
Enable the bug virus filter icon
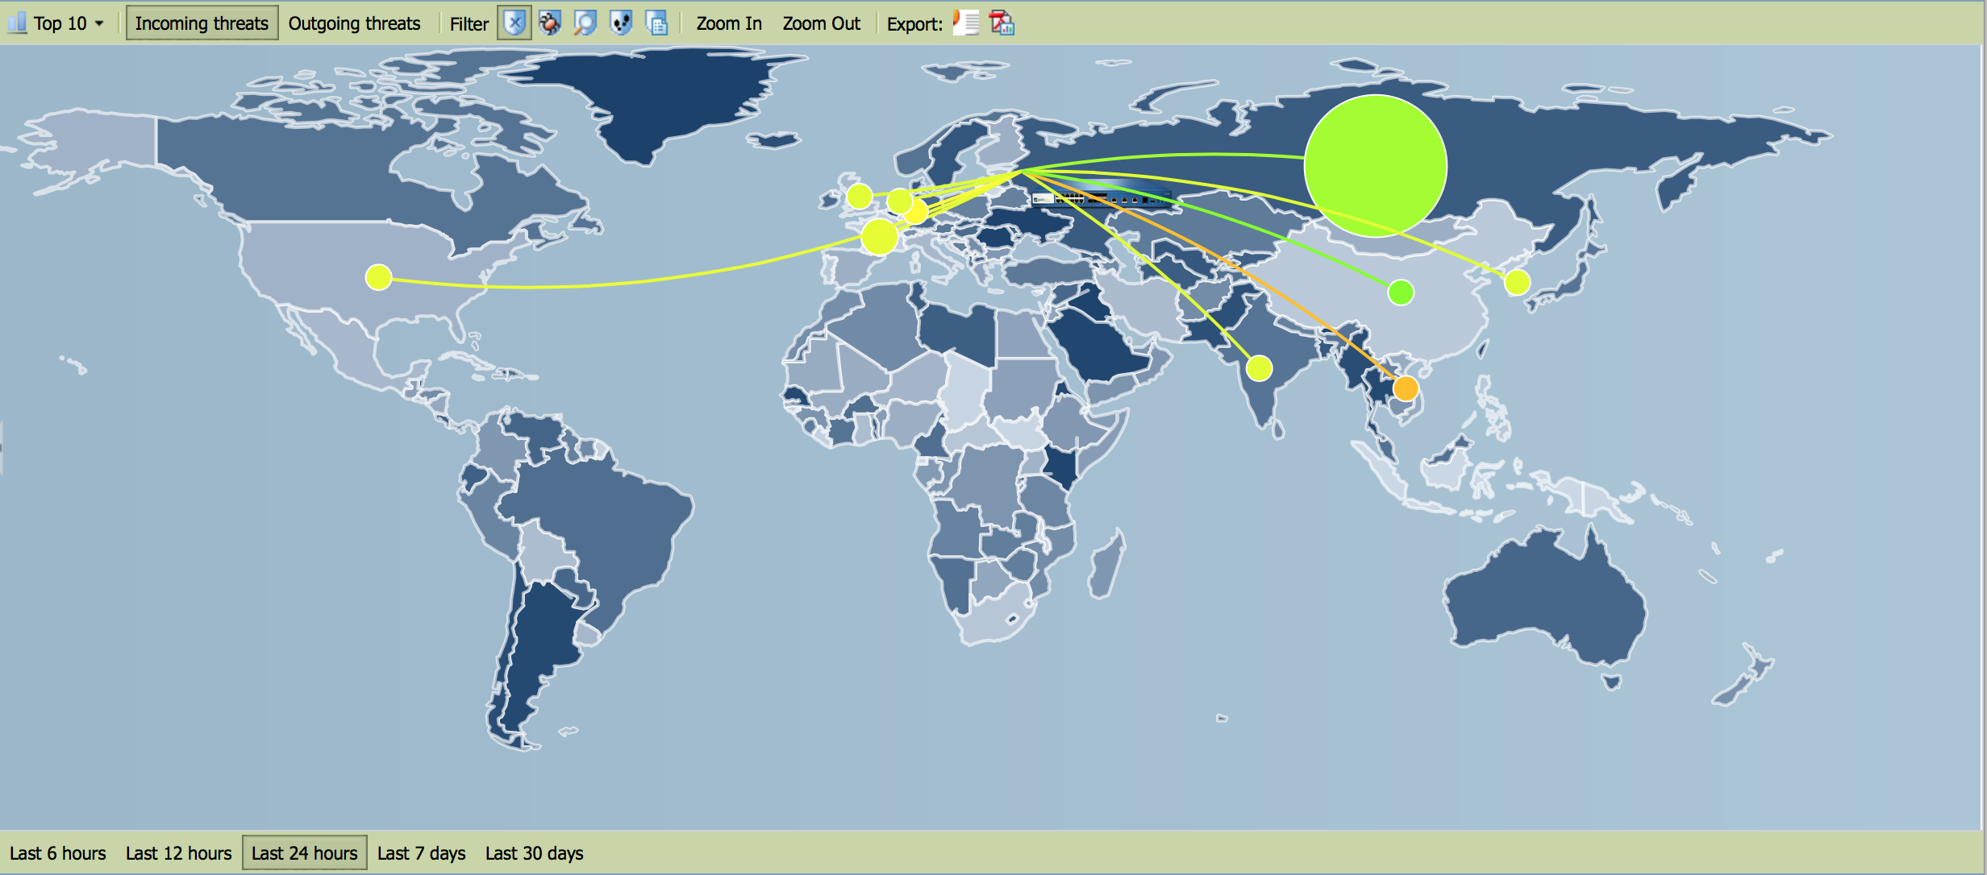(x=550, y=23)
